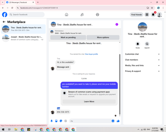Open the emoji picker in message box

pyautogui.click(x=113, y=121)
